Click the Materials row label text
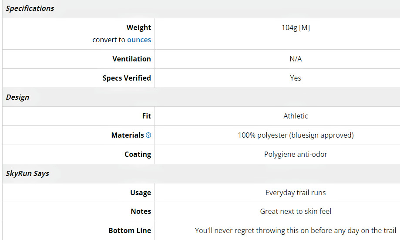This screenshot has height=240, width=400. [128, 135]
